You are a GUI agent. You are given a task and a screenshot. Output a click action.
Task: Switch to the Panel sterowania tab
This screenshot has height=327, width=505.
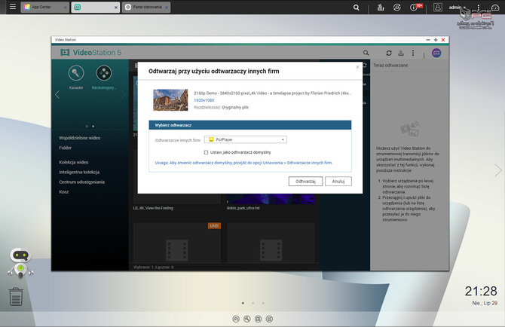pos(146,7)
